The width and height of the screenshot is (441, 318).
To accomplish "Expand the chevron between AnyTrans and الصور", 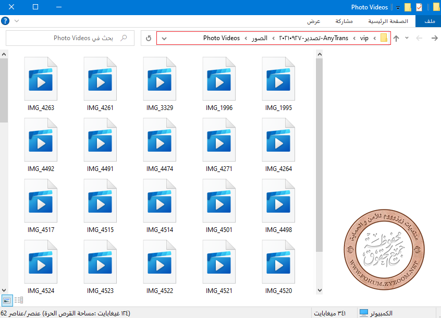I will (x=273, y=38).
